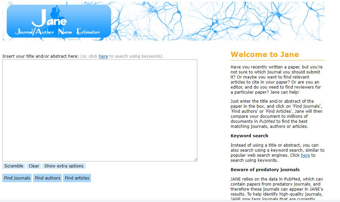Screen dimensions: 340x202
Task: Click inside the title/abstract text area
Action: click(100, 110)
